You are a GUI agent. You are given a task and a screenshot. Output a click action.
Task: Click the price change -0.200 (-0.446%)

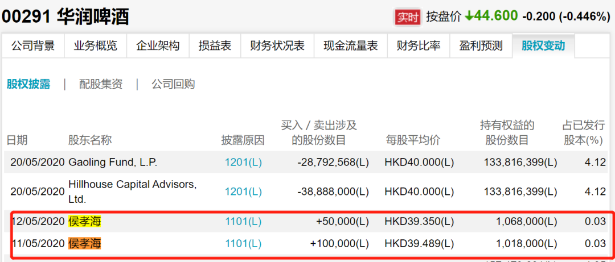coord(567,16)
